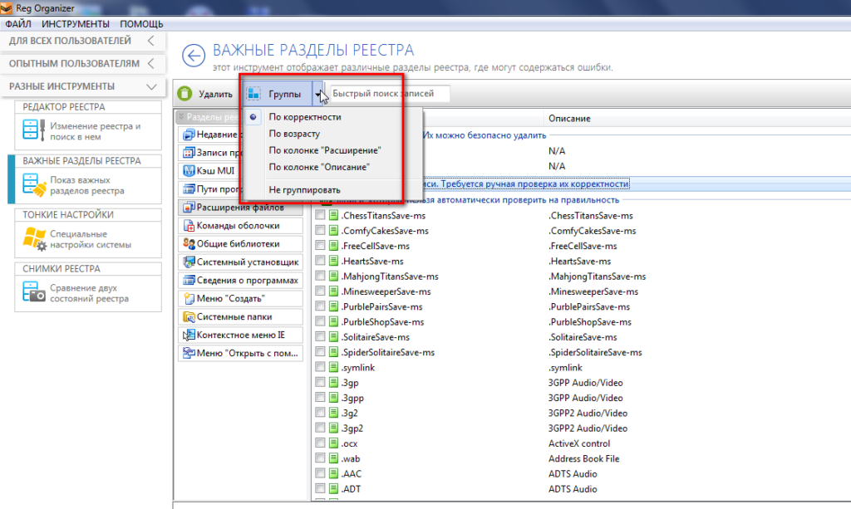Select Не группировать from the menu
851x509 pixels.
pos(304,189)
